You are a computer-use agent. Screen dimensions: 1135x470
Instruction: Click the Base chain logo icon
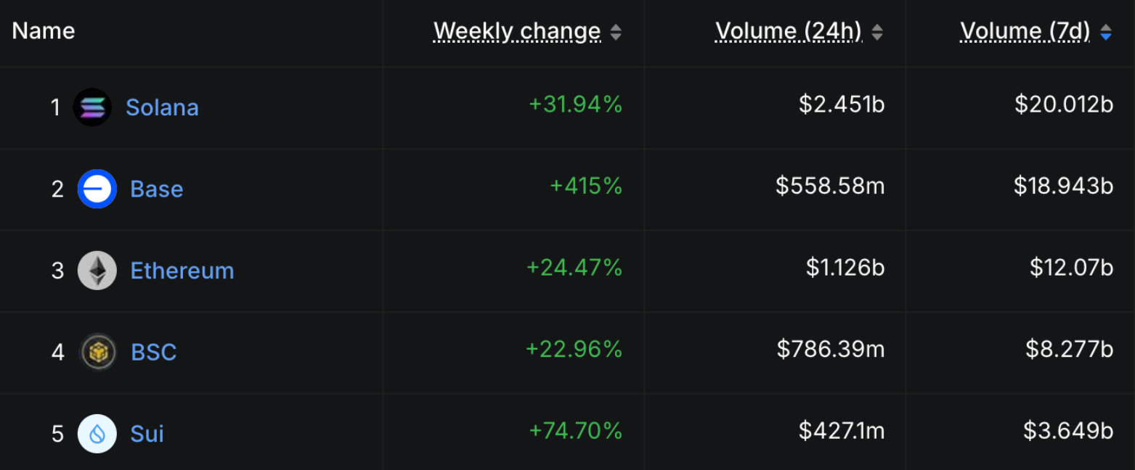tap(97, 189)
